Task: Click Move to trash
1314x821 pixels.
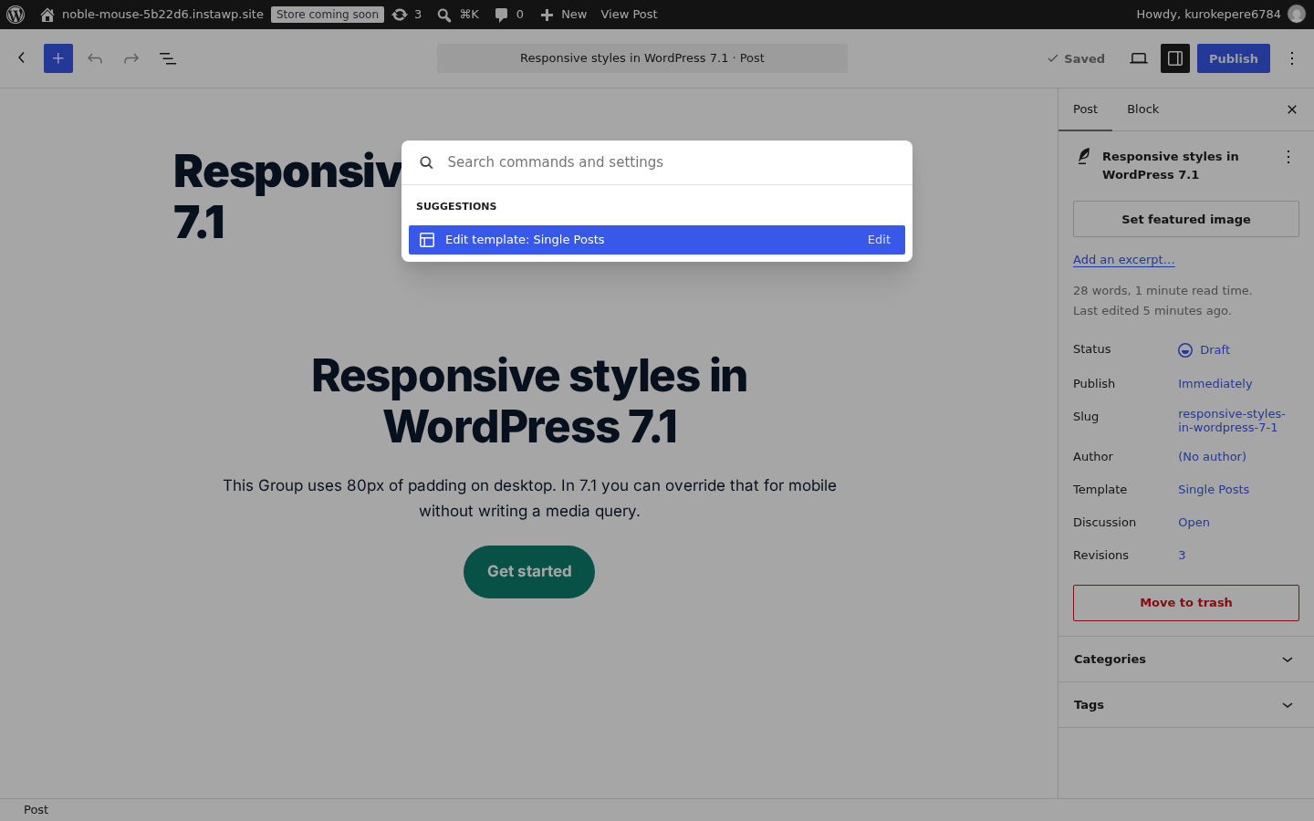Action: pyautogui.click(x=1186, y=603)
